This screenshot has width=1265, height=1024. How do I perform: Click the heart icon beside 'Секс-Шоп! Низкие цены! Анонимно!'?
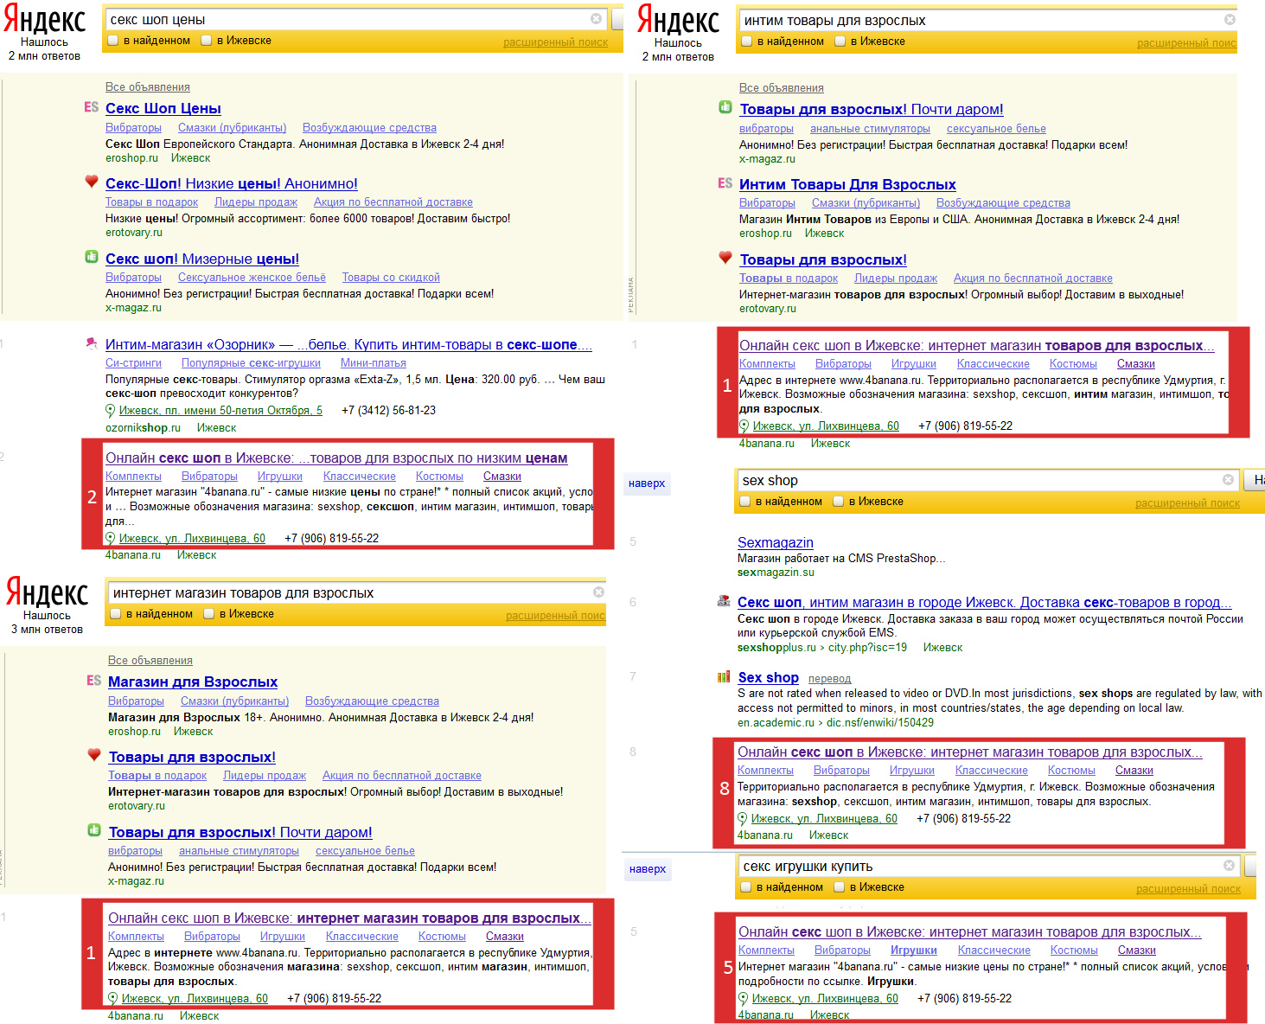click(x=92, y=182)
